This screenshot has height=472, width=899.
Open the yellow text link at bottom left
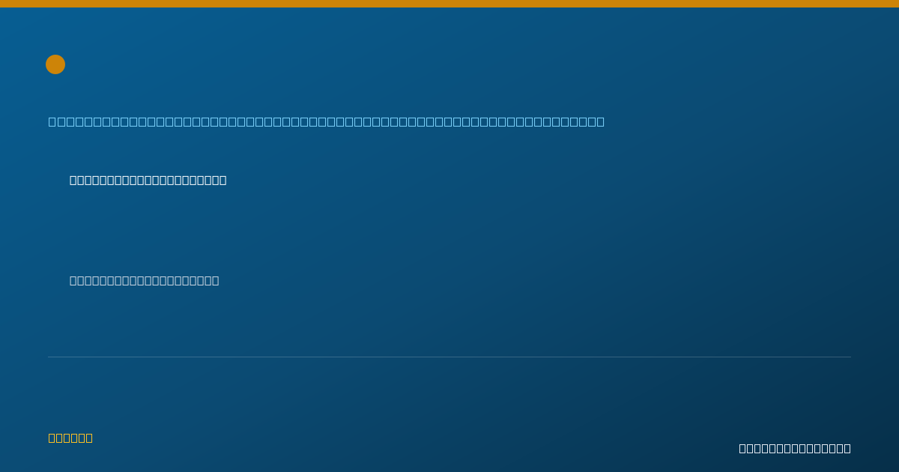point(70,438)
